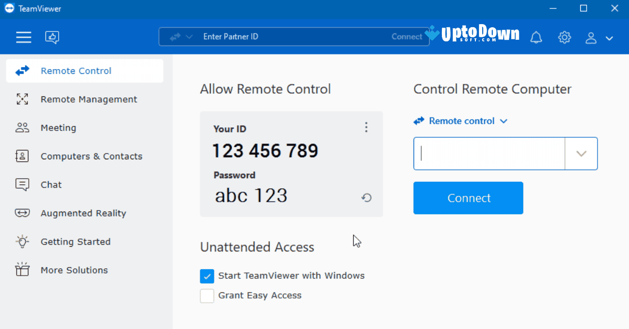Open the three-dot menu beside Your ID
The height and width of the screenshot is (329, 629).
366,127
